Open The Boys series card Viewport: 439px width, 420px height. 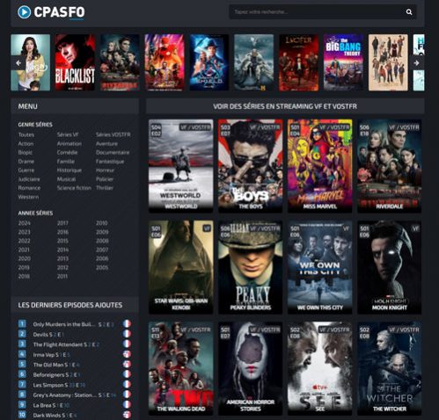click(251, 166)
